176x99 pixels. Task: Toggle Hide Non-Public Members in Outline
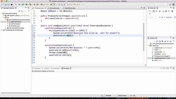tap(168, 41)
